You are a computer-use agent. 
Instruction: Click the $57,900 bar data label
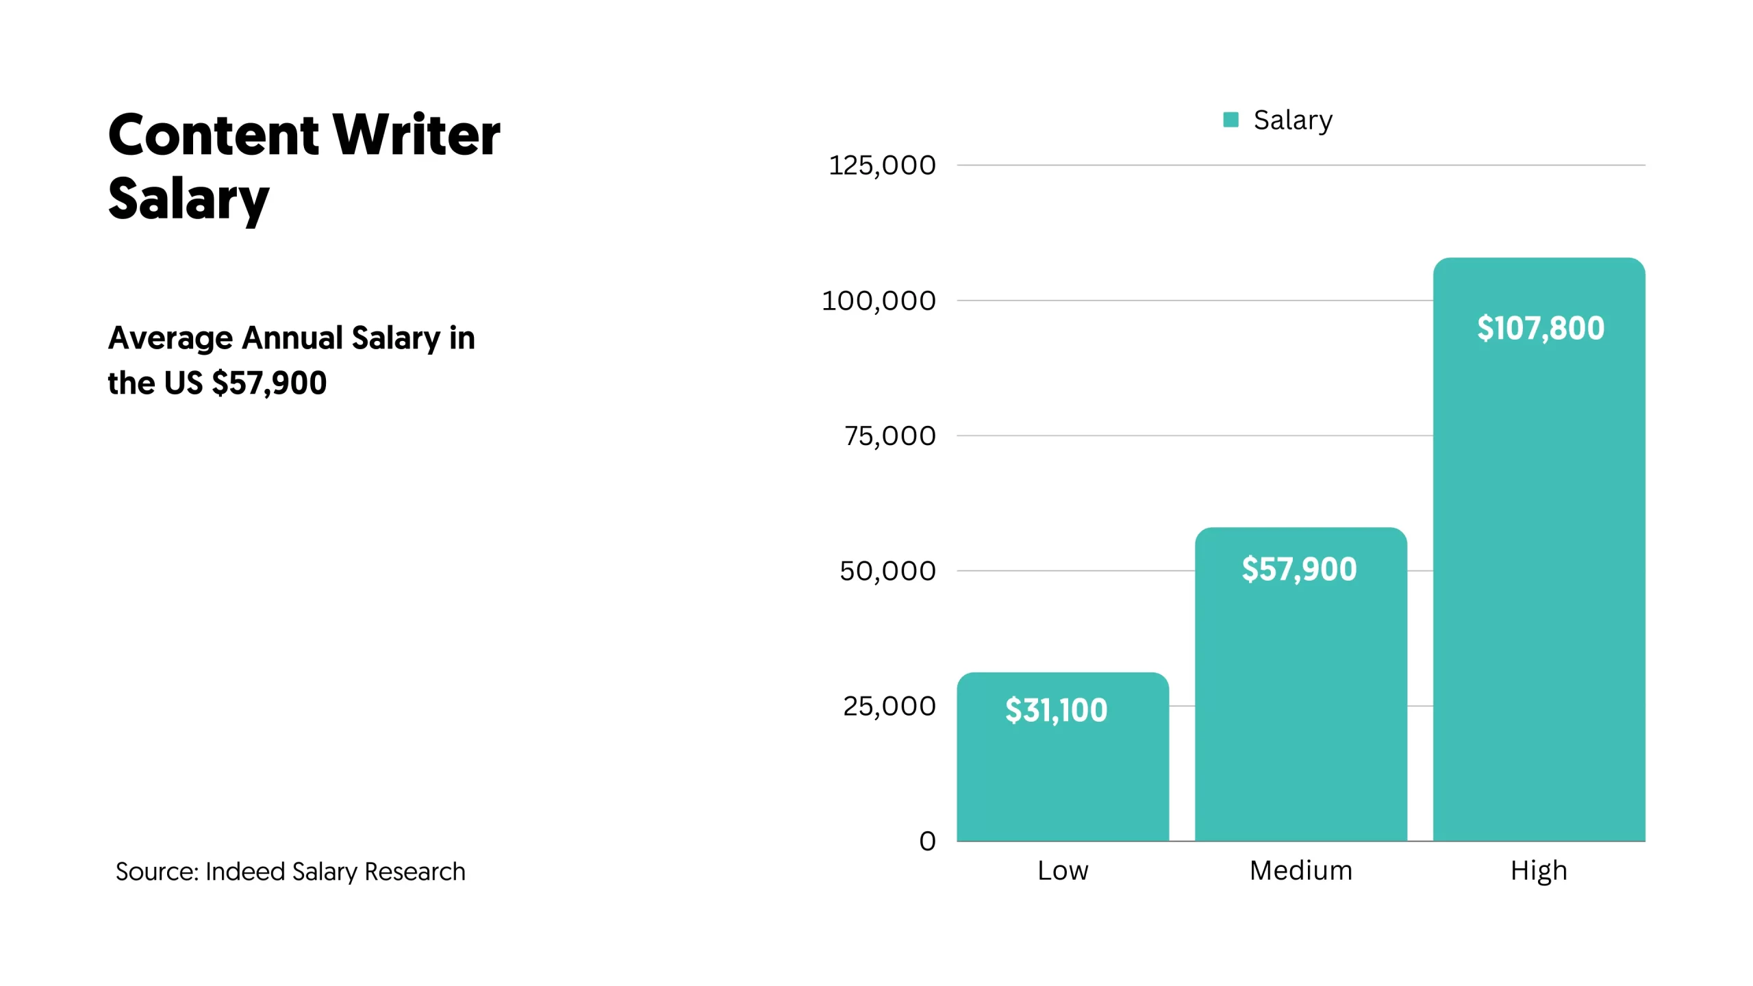tap(1299, 569)
